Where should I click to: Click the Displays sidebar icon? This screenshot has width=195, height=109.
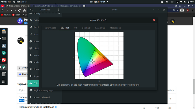point(31,48)
